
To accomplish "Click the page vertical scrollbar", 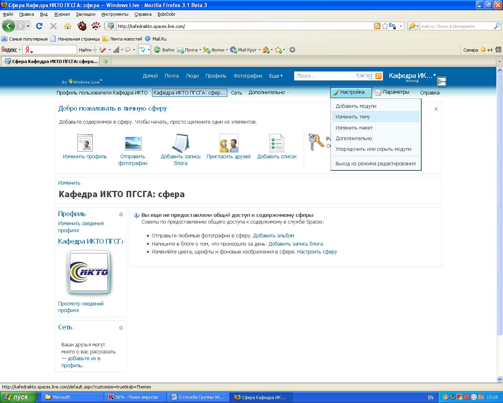I will point(500,224).
